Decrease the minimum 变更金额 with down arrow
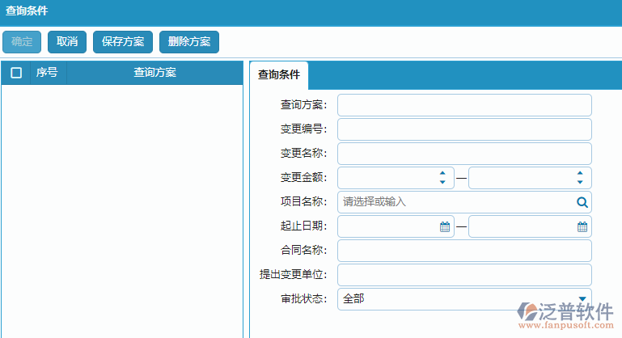 pyautogui.click(x=442, y=182)
